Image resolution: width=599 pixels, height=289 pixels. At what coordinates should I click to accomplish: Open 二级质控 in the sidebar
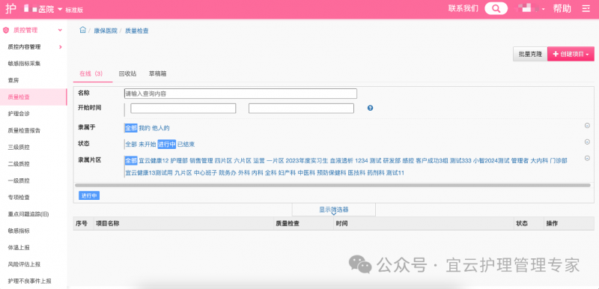pyautogui.click(x=19, y=164)
